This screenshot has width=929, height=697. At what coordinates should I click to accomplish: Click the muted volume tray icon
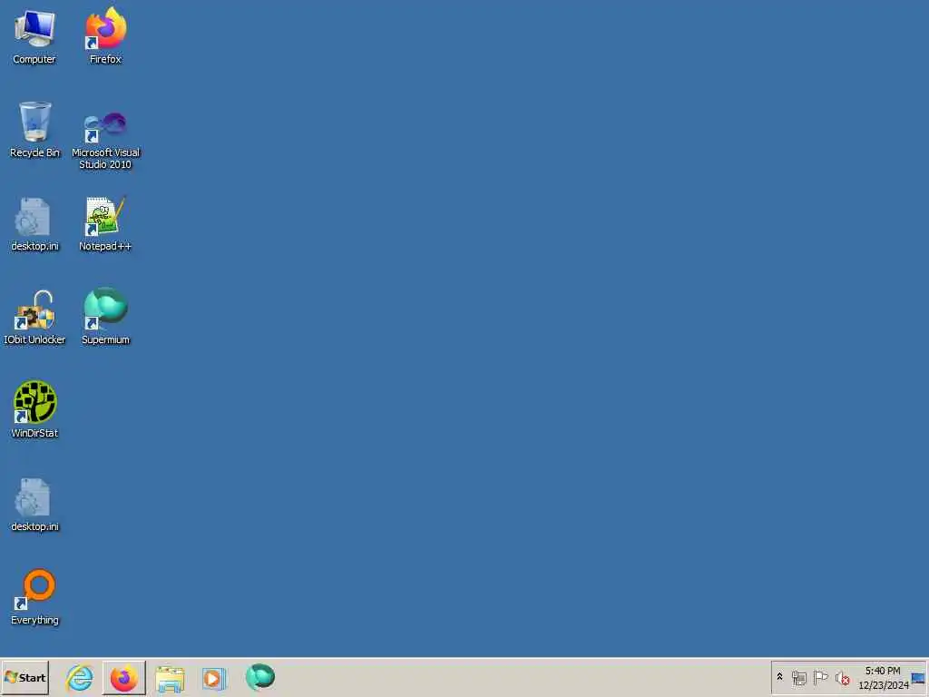(842, 677)
